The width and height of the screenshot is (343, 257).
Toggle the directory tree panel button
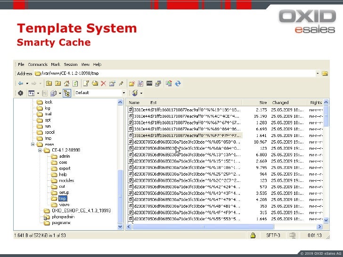pyautogui.click(x=66, y=93)
